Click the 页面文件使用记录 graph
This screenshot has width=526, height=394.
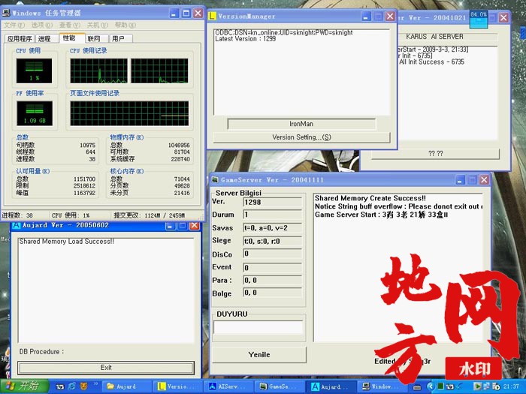coord(129,113)
